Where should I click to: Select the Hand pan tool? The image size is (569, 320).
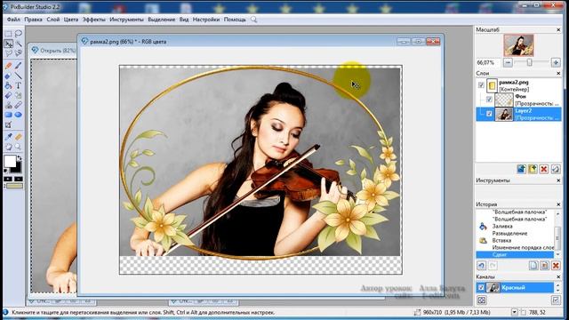8,147
